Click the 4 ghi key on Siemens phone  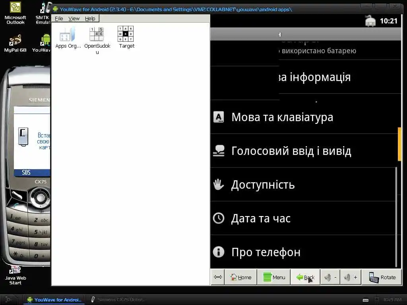17,229
